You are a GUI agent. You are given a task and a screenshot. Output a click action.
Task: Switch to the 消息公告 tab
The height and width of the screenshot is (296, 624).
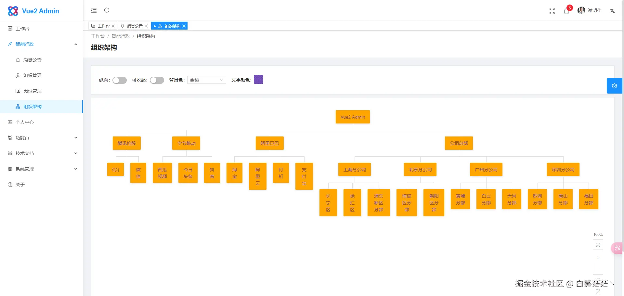click(x=134, y=26)
